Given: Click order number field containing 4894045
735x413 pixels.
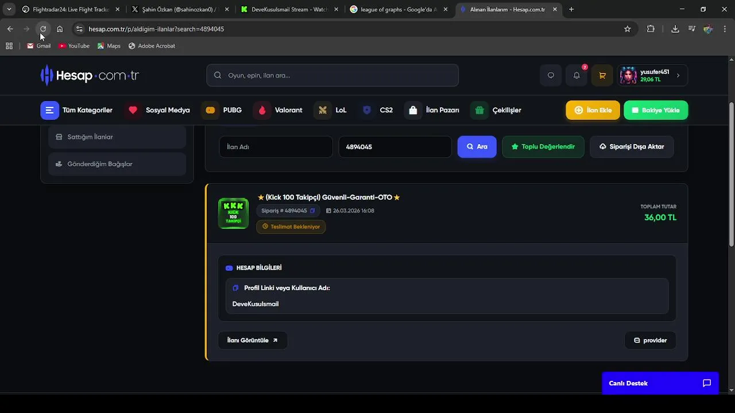Looking at the screenshot, I should click(x=395, y=147).
